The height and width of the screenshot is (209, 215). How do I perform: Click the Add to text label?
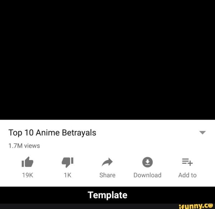pos(187,175)
